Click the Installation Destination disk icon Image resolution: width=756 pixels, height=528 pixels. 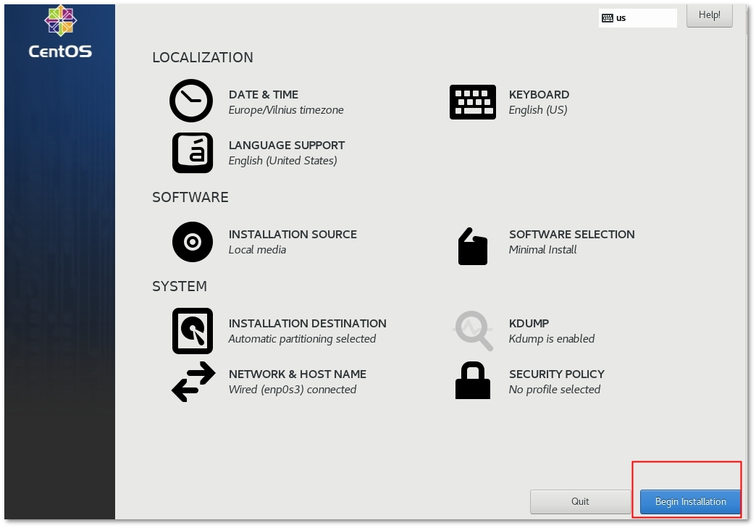point(193,331)
